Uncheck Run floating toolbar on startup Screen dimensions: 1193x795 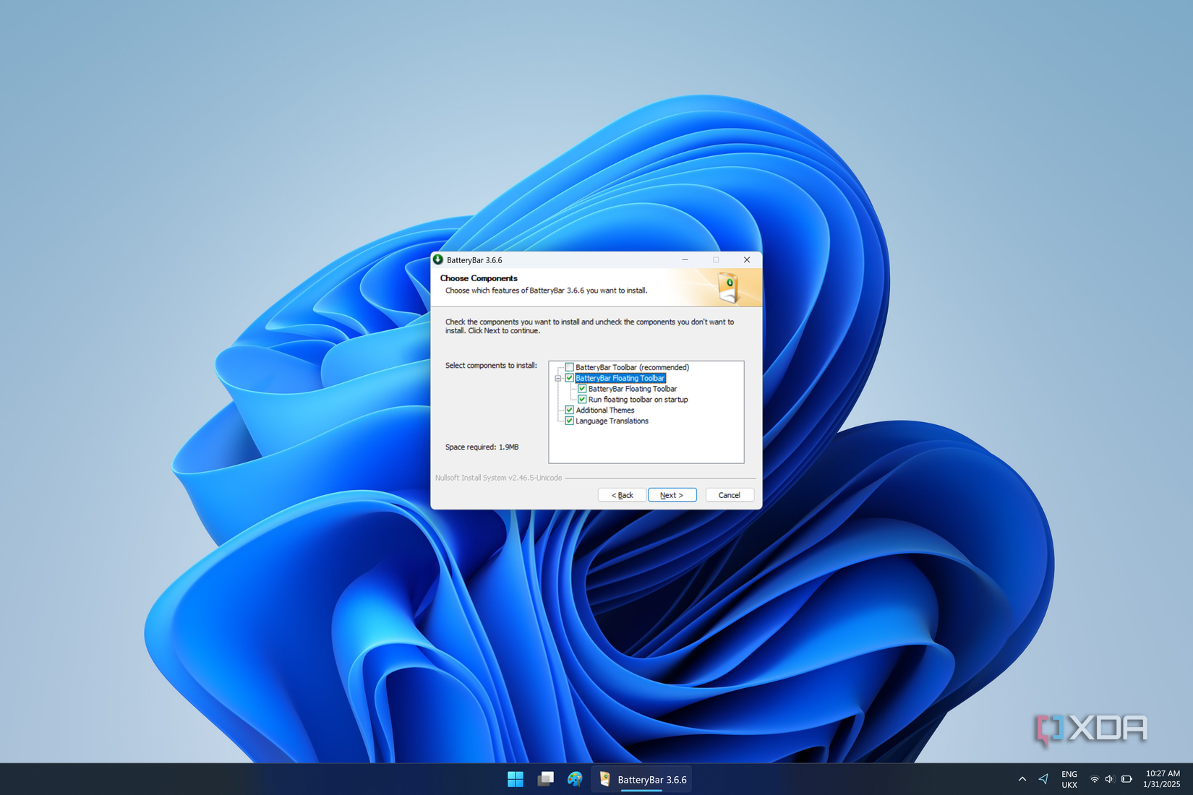pos(583,399)
